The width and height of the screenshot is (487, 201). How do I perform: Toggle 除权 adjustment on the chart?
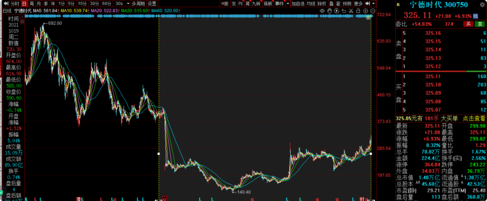[322, 4]
